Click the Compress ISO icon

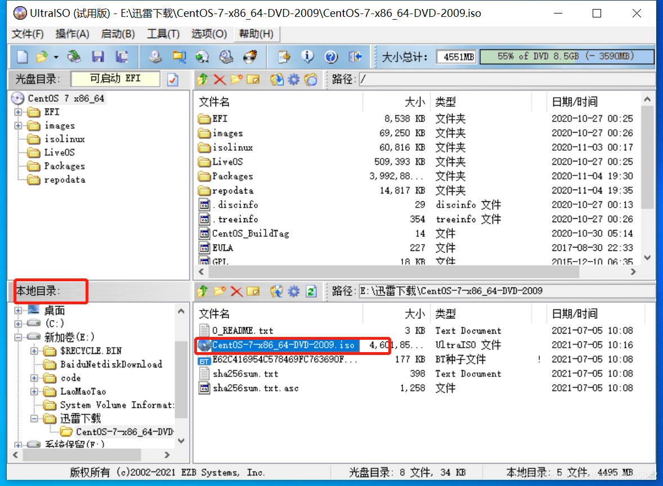(179, 57)
